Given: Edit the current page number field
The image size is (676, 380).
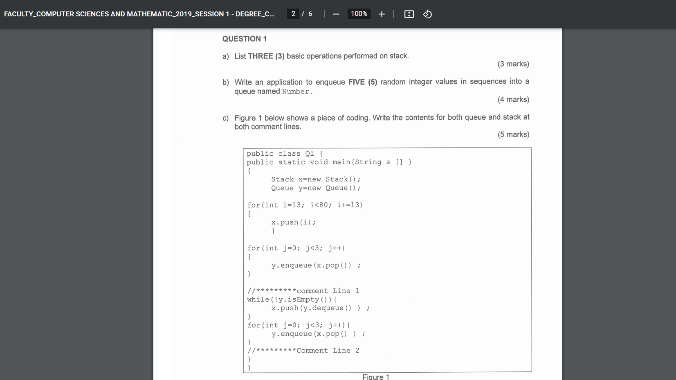Looking at the screenshot, I should point(293,14).
